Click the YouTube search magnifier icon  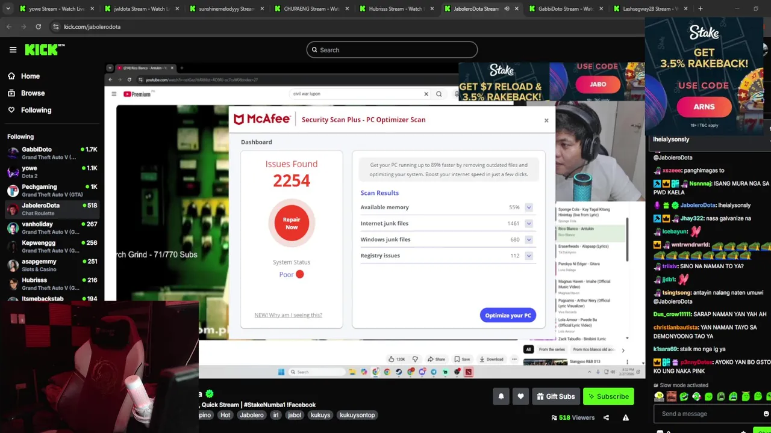pyautogui.click(x=439, y=94)
